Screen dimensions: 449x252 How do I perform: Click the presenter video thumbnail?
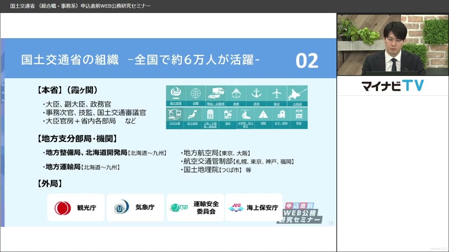tap(393, 45)
